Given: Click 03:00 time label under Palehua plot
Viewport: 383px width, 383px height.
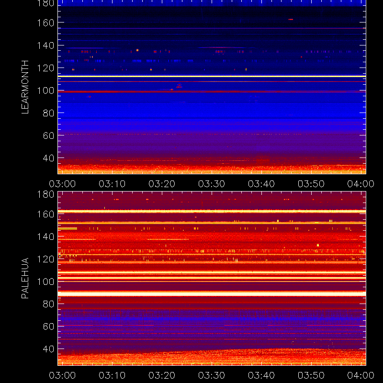Looking at the screenshot, I should pyautogui.click(x=62, y=375).
